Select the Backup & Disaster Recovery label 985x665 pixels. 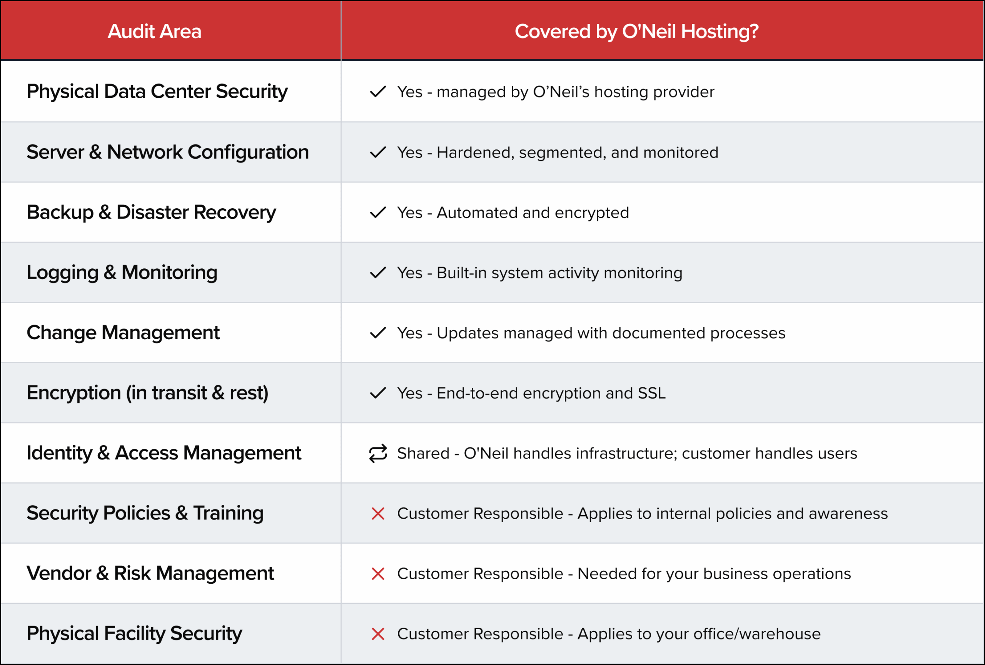151,213
